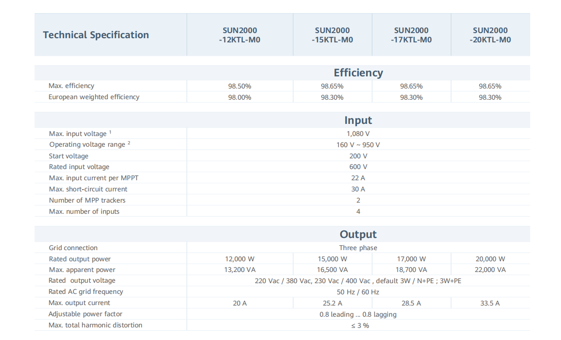This screenshot has height=340, width=561.
Task: Click the 33.5 A value
Action: 490,303
